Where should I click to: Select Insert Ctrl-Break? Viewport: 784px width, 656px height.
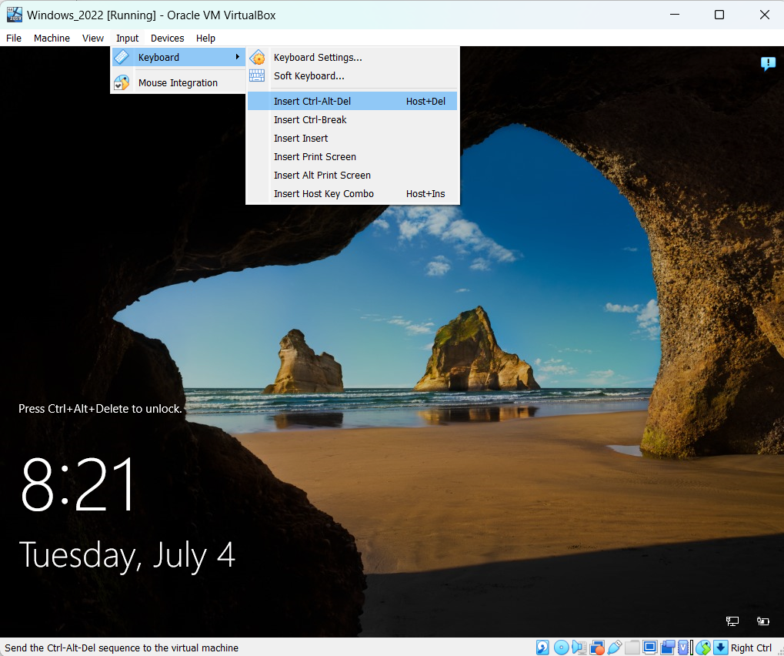click(x=352, y=119)
